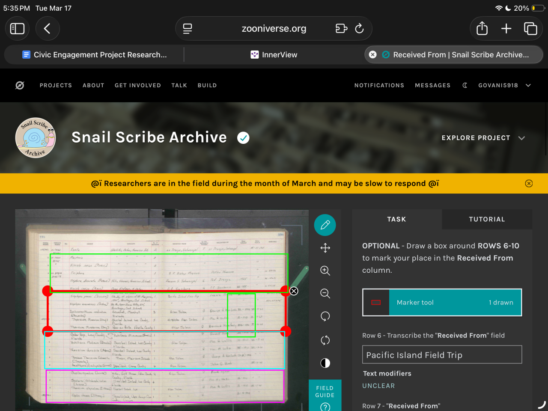Zoom in on the ledger image
The width and height of the screenshot is (548, 411).
coord(325,271)
